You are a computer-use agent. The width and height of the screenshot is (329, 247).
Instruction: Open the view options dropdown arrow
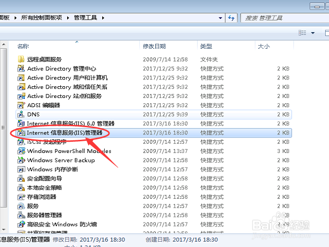pos(312,33)
